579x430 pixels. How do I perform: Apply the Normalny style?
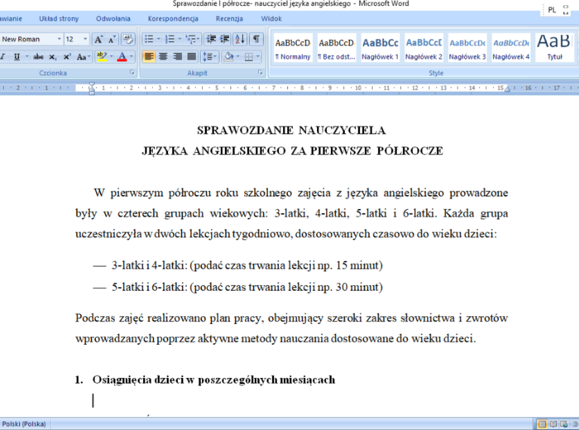coord(293,48)
